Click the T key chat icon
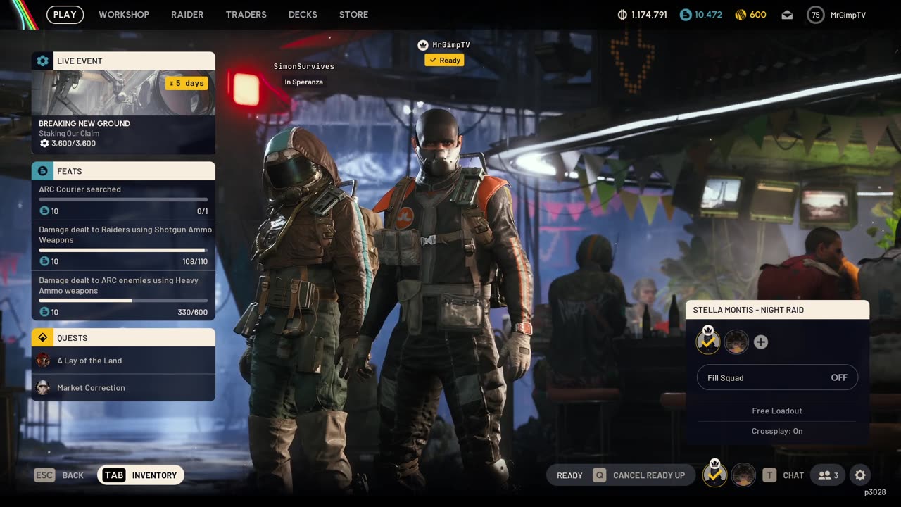This screenshot has width=901, height=507. point(769,475)
